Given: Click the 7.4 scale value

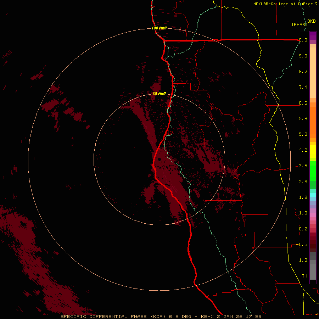Looking at the screenshot, I should coord(303,87).
